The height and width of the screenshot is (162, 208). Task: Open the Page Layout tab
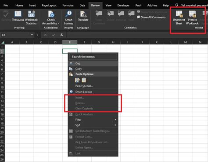coord(49,5)
